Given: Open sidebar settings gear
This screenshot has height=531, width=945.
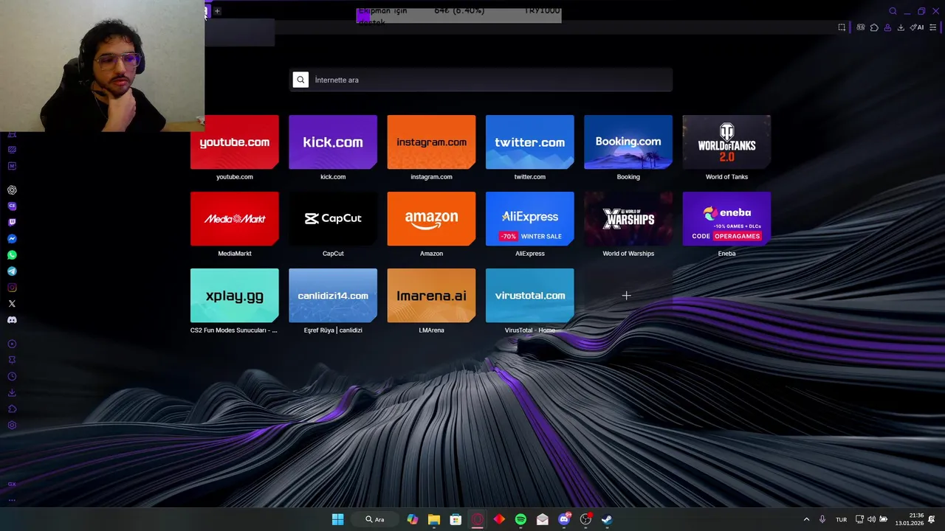Looking at the screenshot, I should 12,425.
